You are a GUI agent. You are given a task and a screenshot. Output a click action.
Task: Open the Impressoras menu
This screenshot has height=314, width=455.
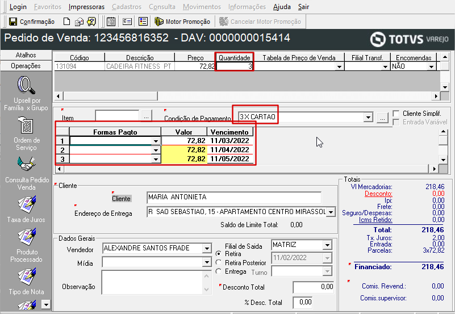86,7
